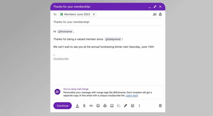Attach a file with the paperclip icon

pos(84,106)
